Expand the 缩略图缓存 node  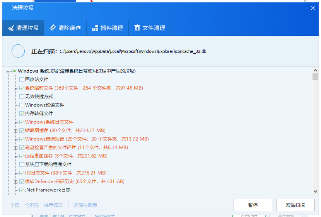[15, 131]
